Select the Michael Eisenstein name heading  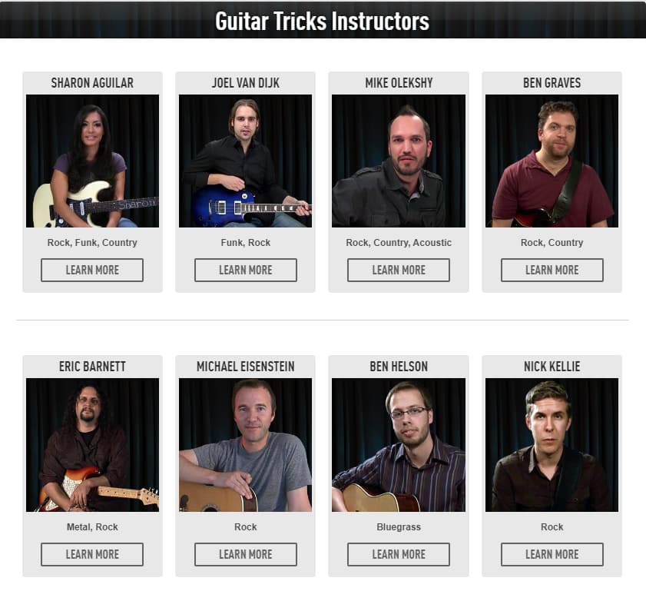[246, 367]
